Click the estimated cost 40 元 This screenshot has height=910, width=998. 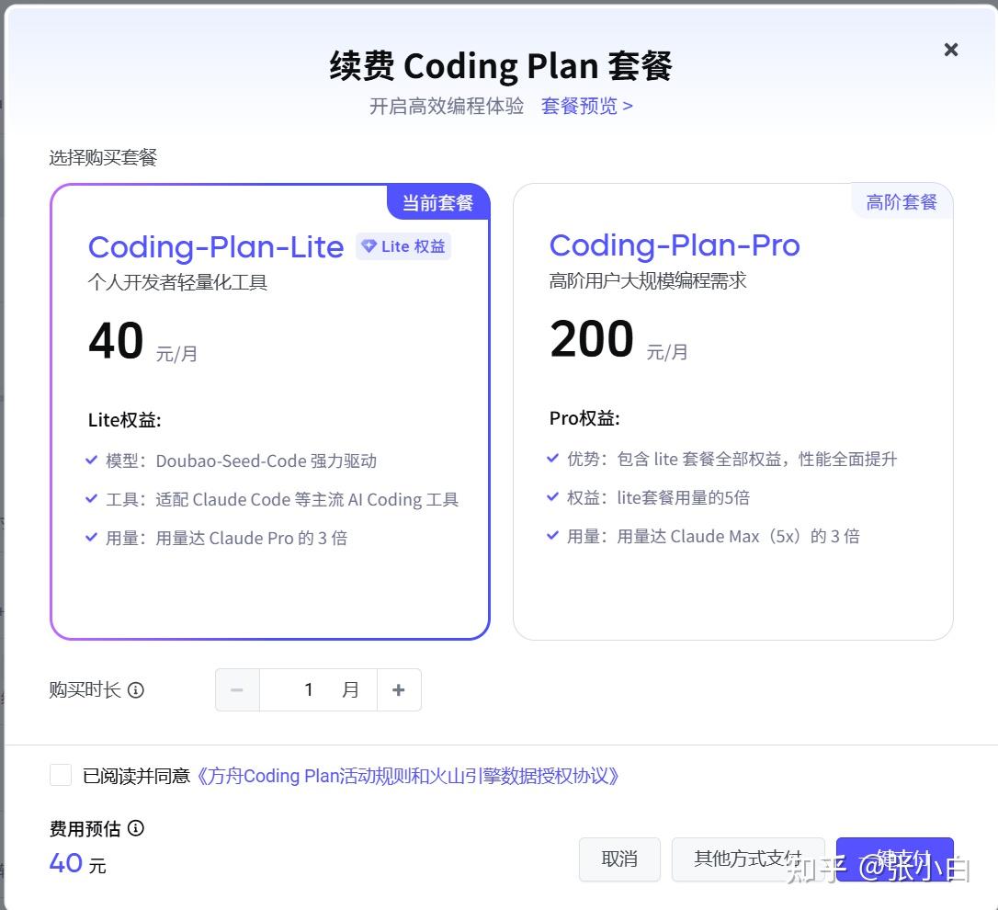(x=77, y=863)
